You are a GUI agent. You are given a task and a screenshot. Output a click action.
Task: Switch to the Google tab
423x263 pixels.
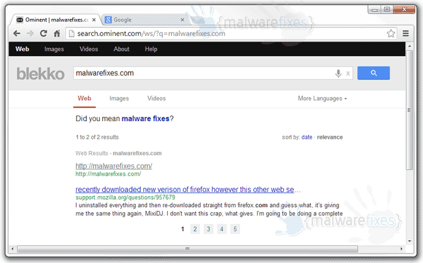(x=144, y=20)
